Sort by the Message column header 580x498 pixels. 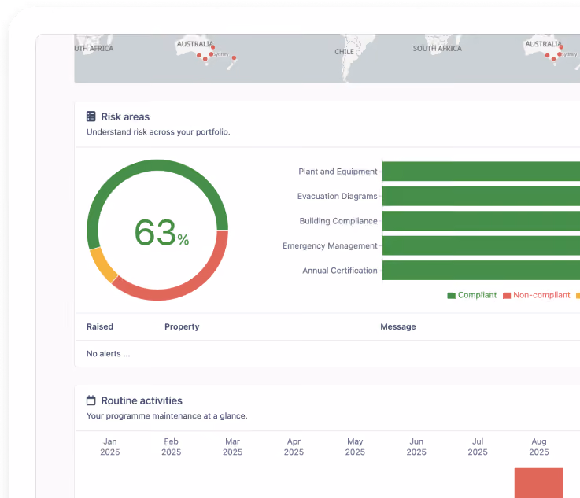click(x=398, y=326)
